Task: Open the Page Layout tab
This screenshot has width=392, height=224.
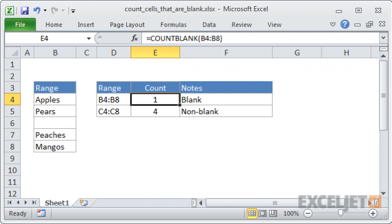Action: coord(127,25)
